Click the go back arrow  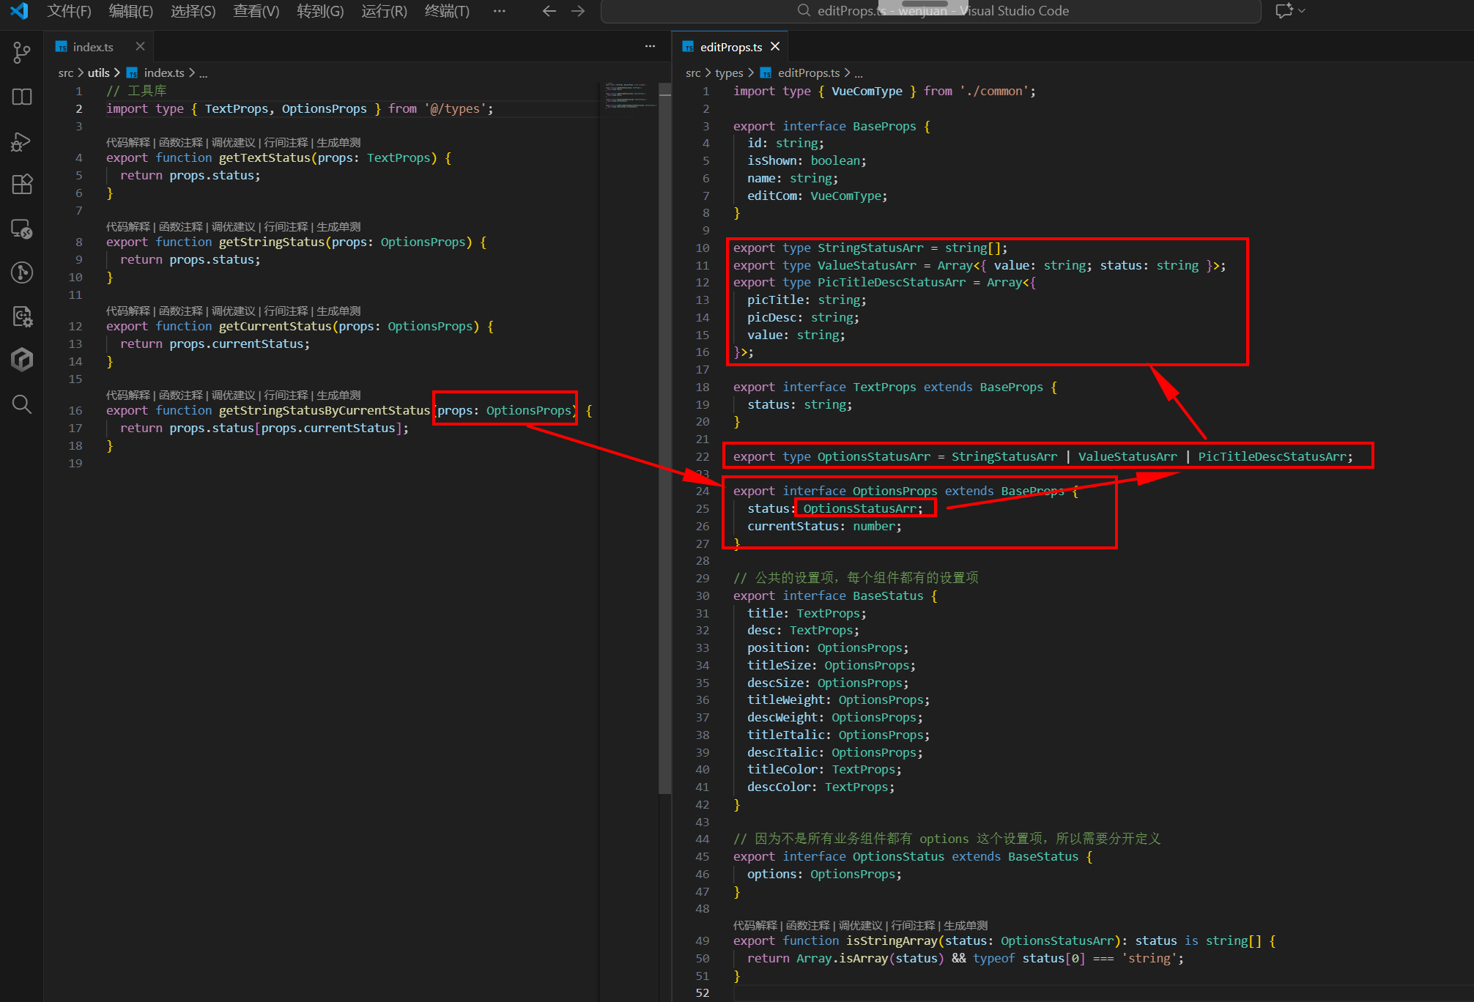click(549, 11)
